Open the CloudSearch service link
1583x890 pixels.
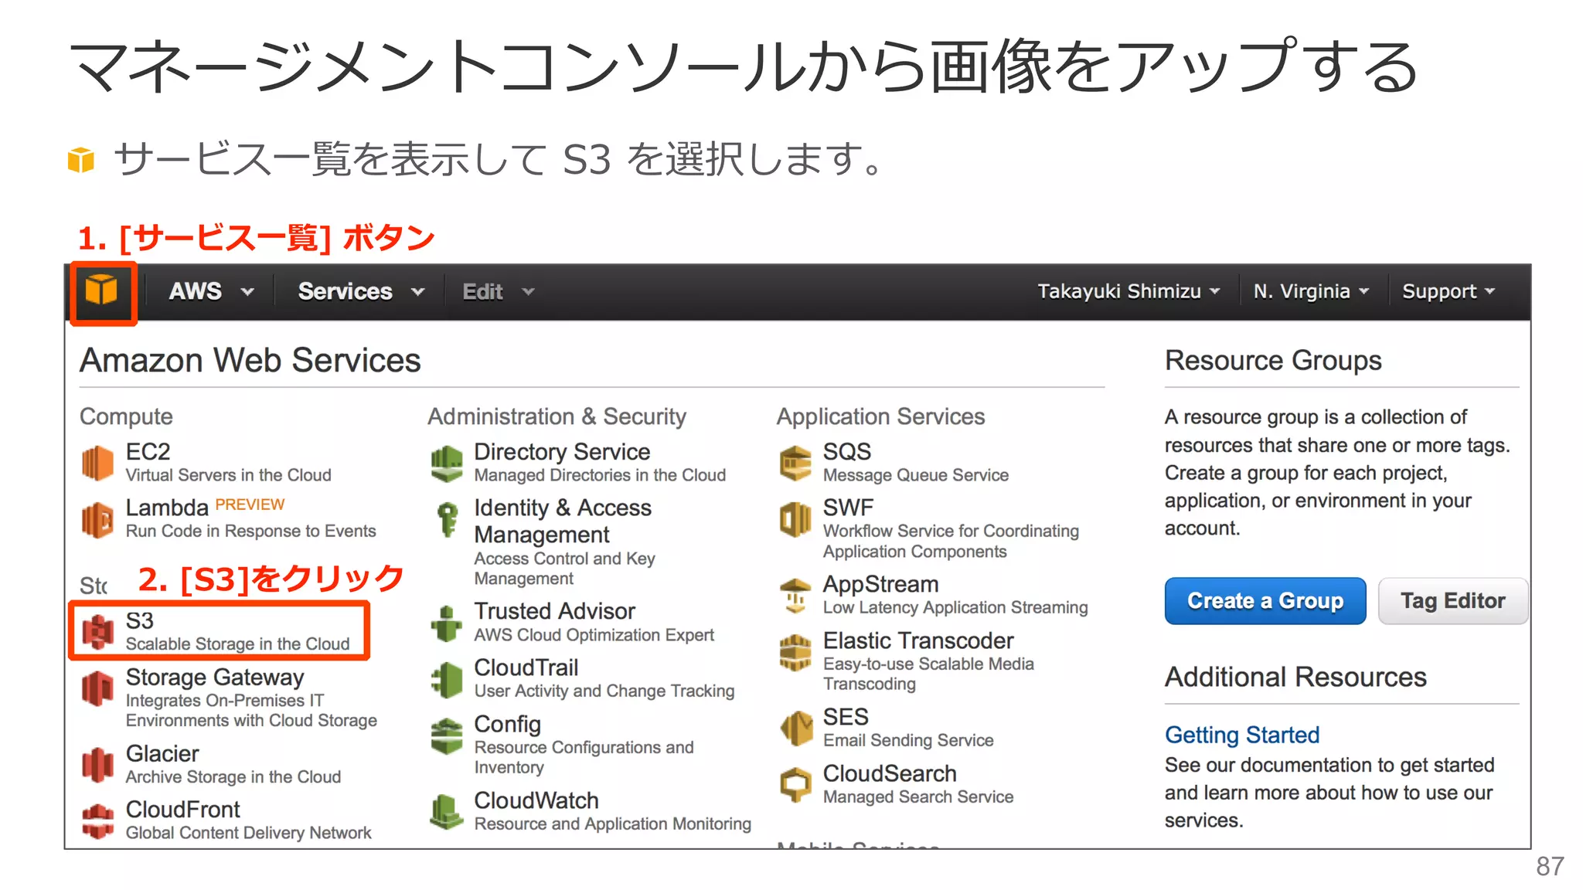tap(890, 773)
